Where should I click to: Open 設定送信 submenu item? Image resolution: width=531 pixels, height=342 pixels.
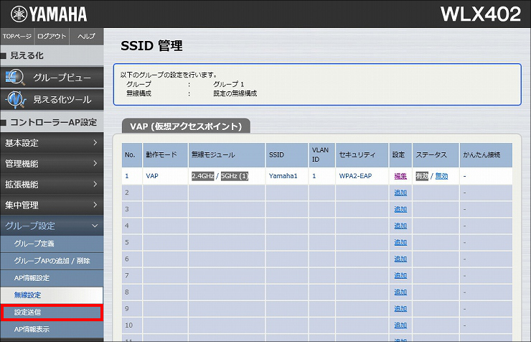(52, 312)
